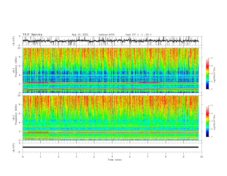Select the ch.2 colorbar "log(PSD)(V²/Hz)" label
The width and height of the screenshot is (227, 176).
point(214,123)
